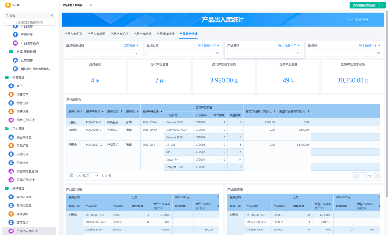Image resolution: width=388 pixels, height=235 pixels.
Task: Click cell PD240724-01 in 盘点明细表
Action: pyautogui.click(x=94, y=122)
